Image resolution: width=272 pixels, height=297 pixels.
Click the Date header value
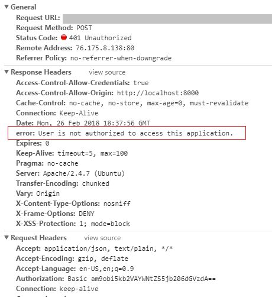pyautogui.click(x=93, y=123)
